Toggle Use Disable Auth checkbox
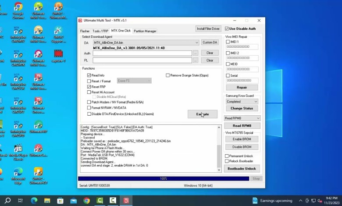Image resolution: width=342 pixels, height=206 pixels. (227, 29)
